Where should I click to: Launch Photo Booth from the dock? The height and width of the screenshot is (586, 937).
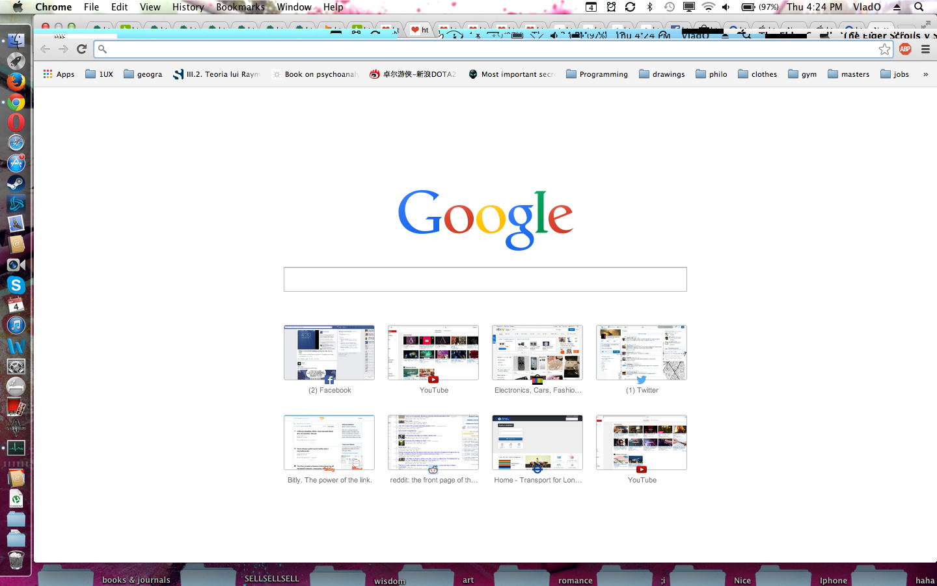tap(16, 408)
